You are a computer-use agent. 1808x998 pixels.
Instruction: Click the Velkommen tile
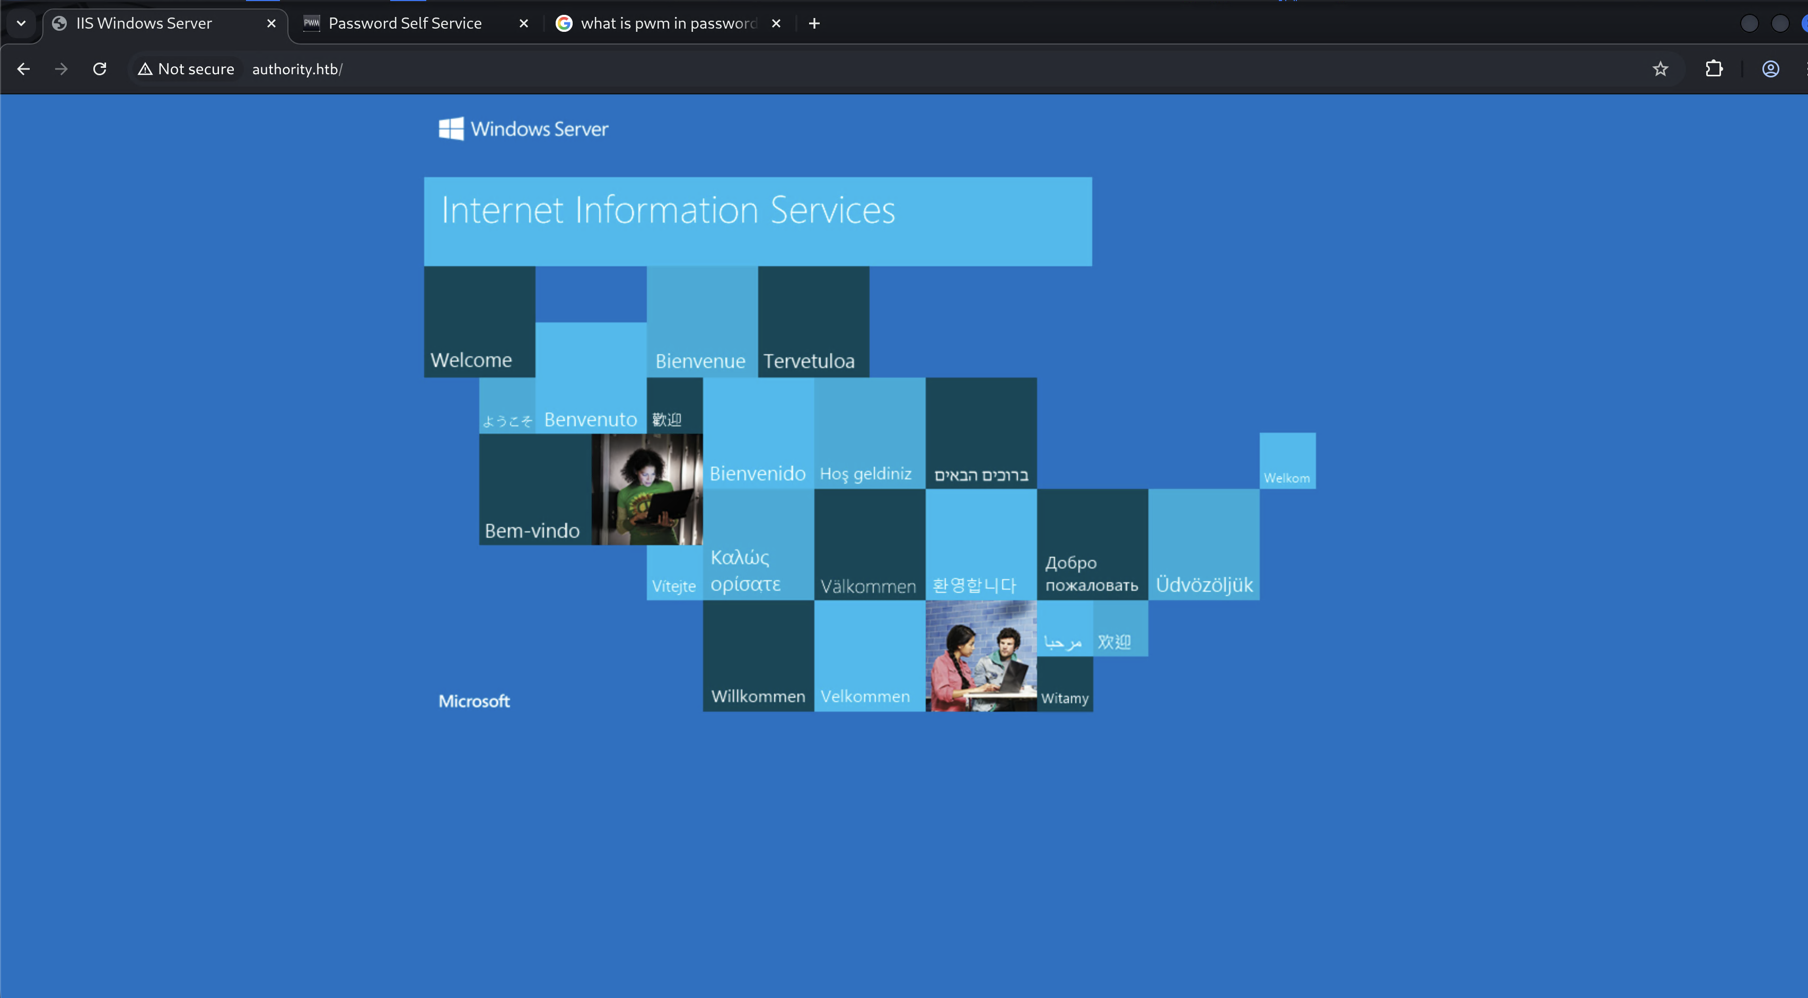coord(870,656)
